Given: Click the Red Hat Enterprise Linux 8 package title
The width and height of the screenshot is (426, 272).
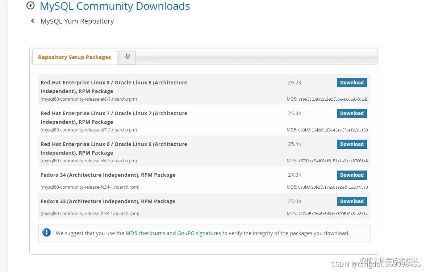Looking at the screenshot, I should click(114, 87).
